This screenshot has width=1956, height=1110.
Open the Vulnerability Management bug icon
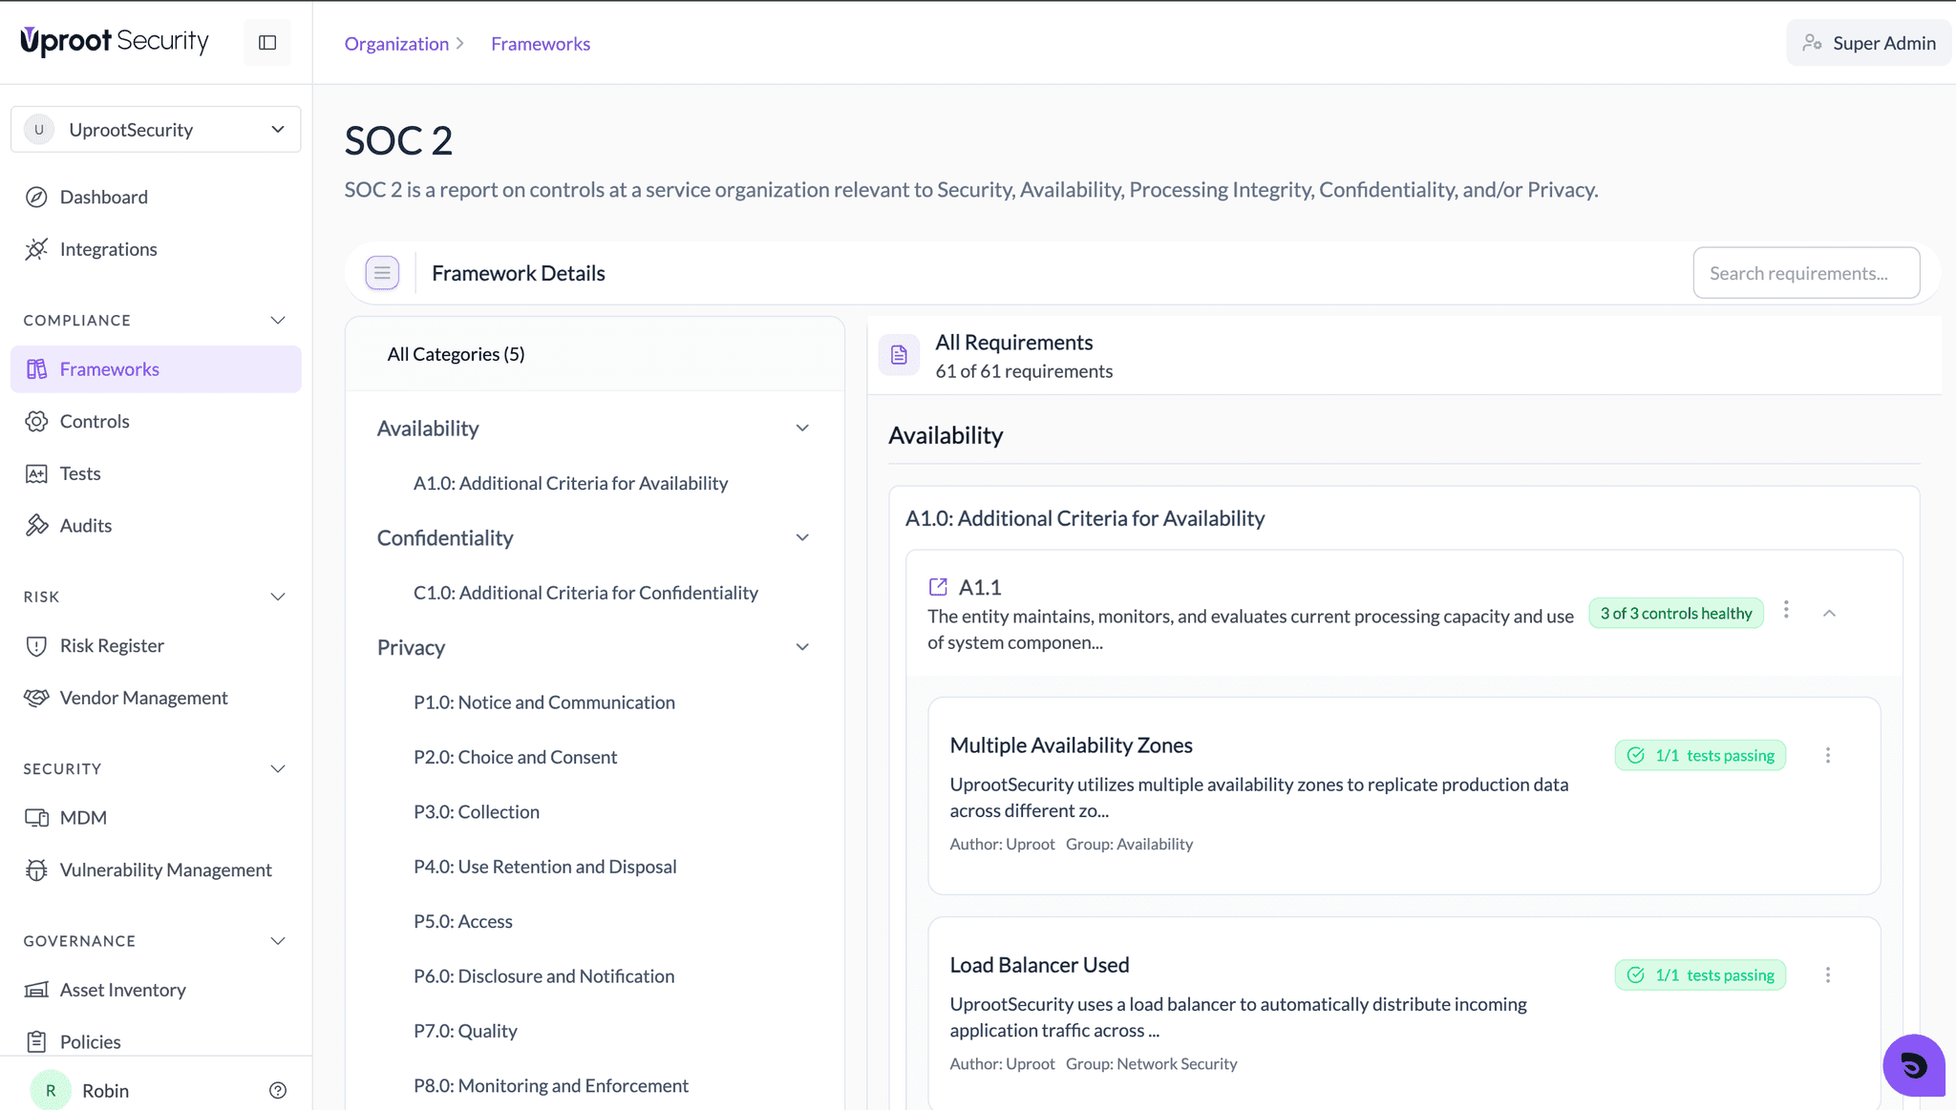point(36,870)
